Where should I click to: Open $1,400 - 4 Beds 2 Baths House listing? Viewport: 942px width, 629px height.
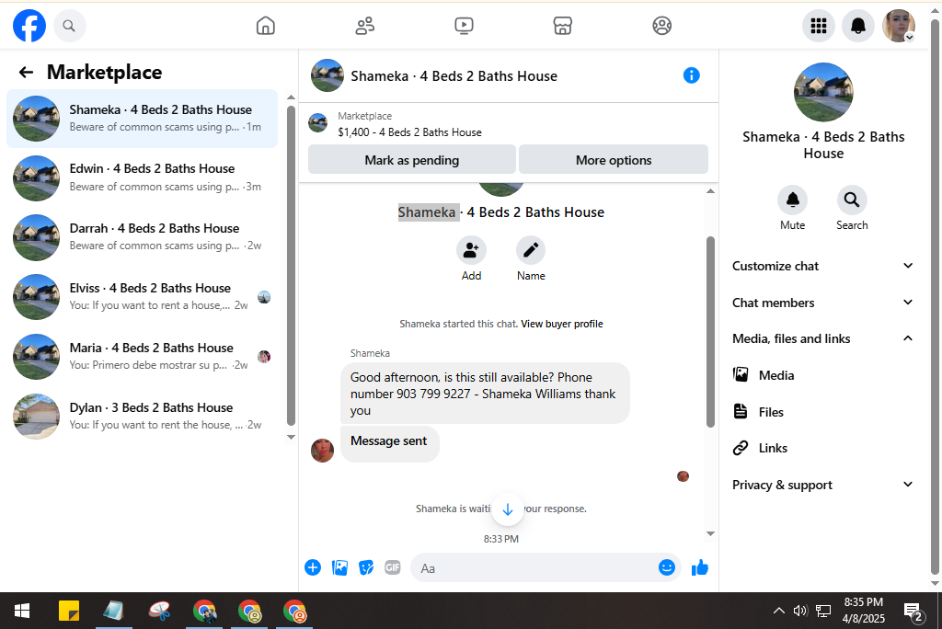(409, 132)
